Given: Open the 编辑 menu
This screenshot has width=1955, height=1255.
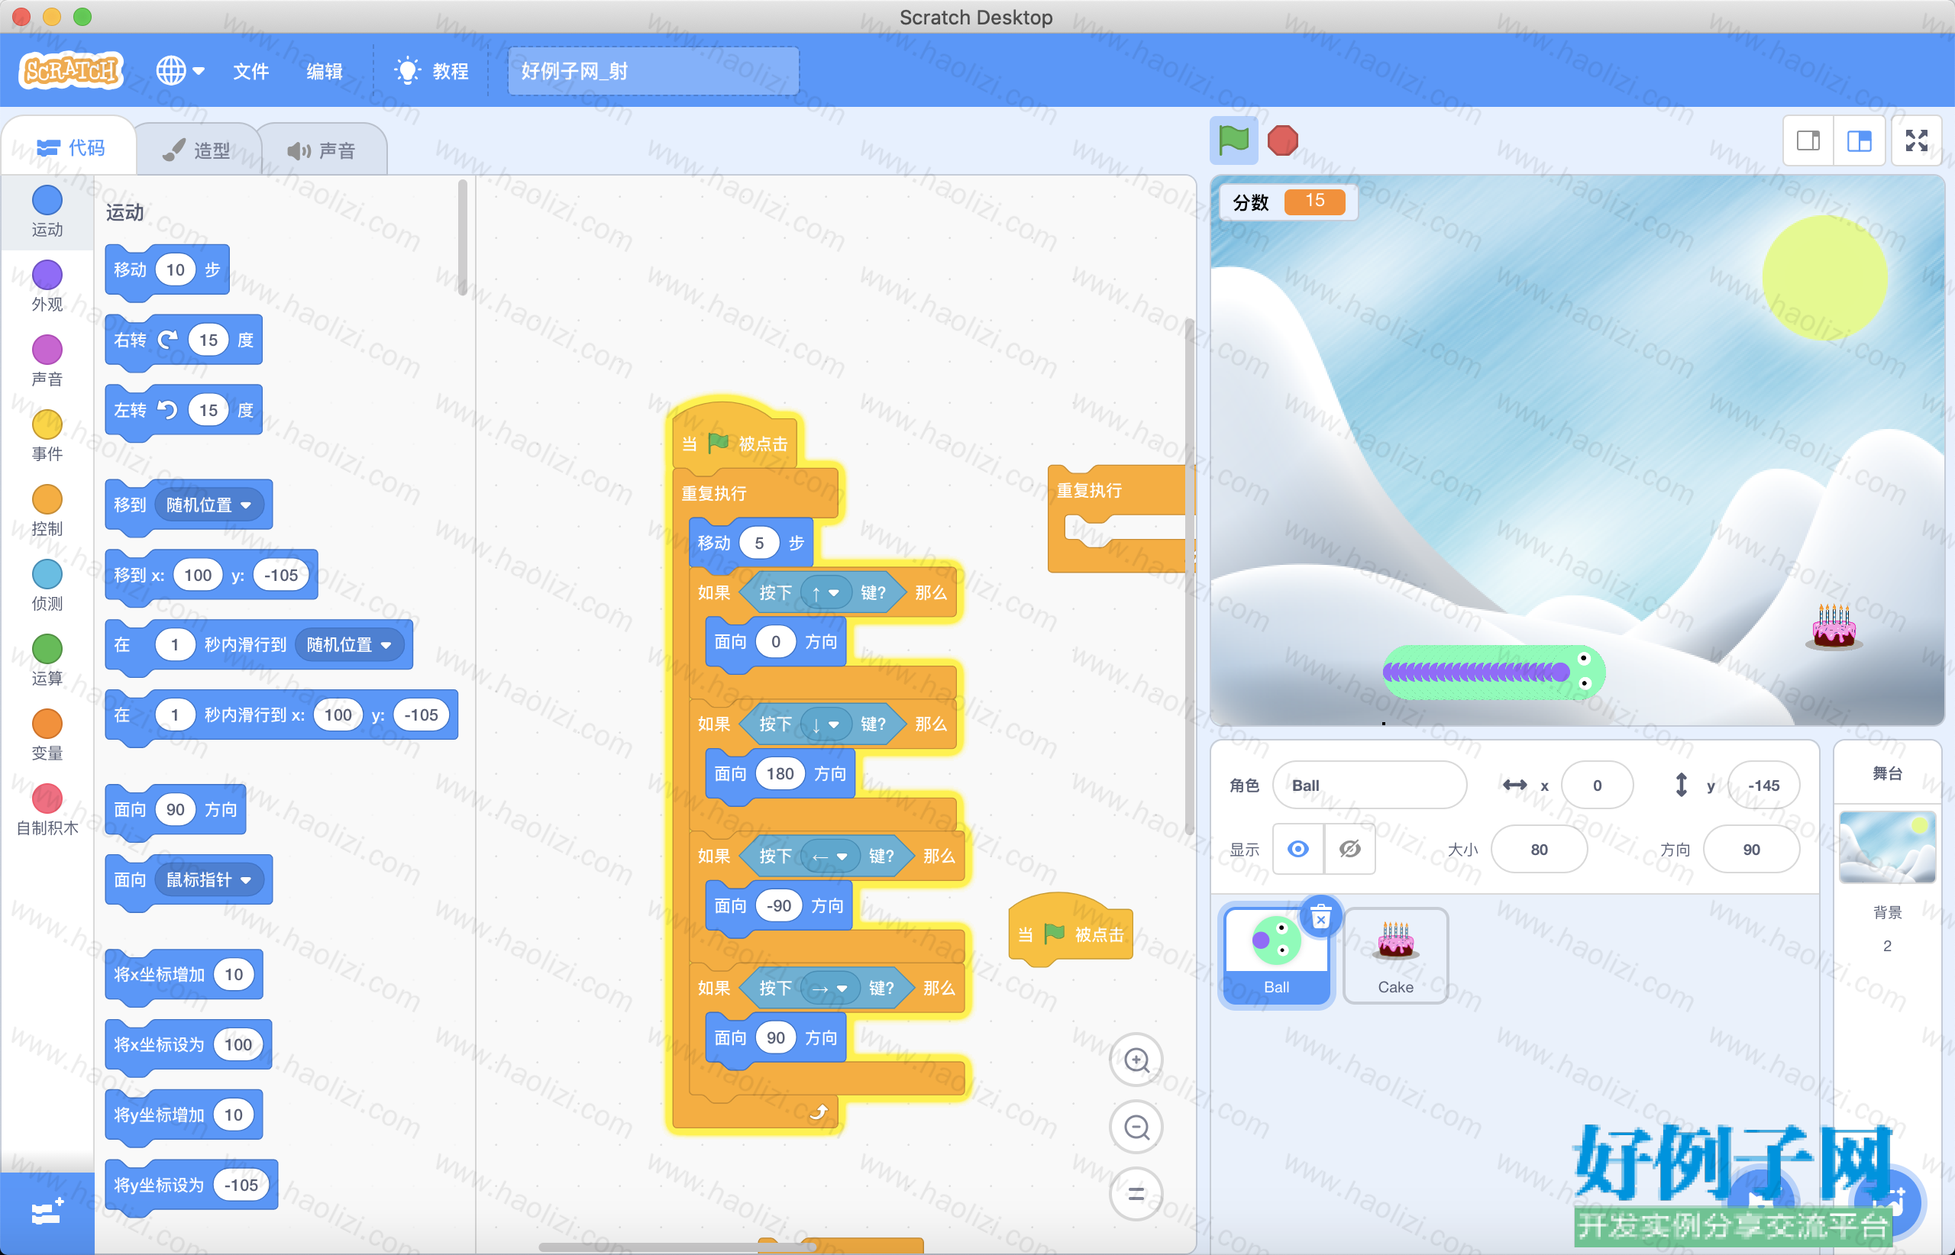Looking at the screenshot, I should pos(324,71).
